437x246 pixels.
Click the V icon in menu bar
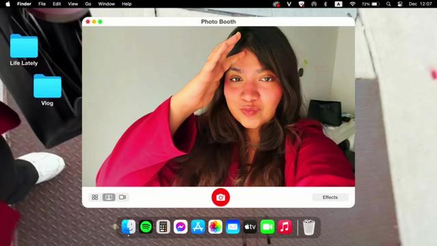[289, 4]
